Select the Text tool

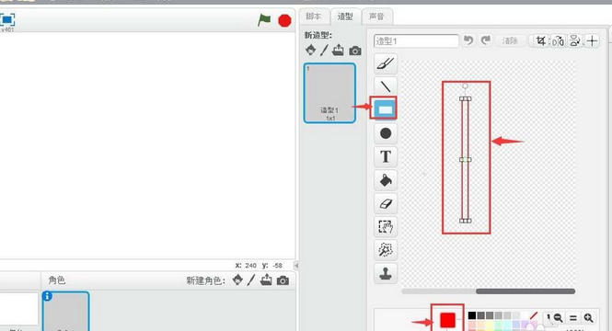pos(386,156)
